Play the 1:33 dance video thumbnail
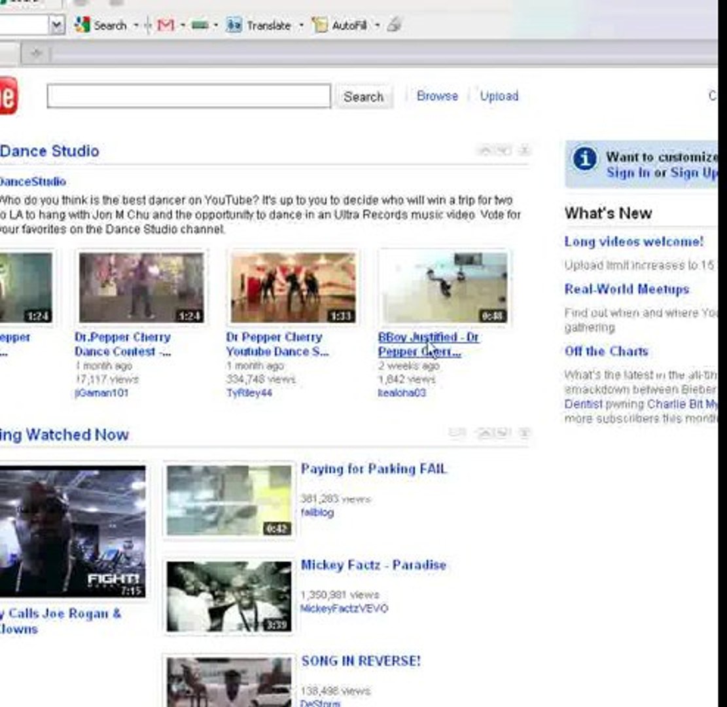Viewport: 727px width, 707px height. click(293, 287)
